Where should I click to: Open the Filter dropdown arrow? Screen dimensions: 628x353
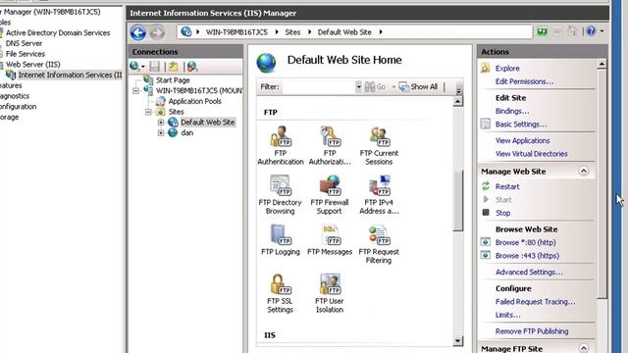click(358, 87)
